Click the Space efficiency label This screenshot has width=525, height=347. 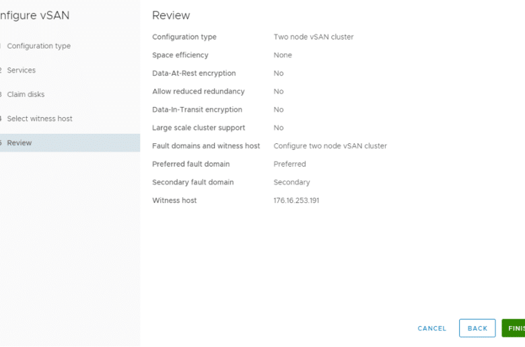[180, 55]
